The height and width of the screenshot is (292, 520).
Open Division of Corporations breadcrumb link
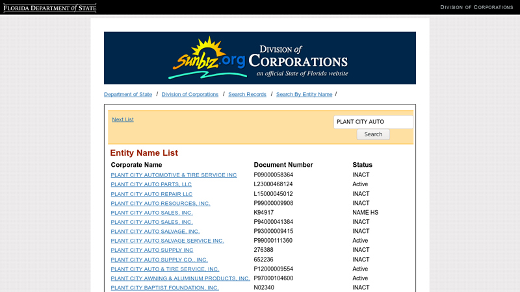[x=190, y=94]
